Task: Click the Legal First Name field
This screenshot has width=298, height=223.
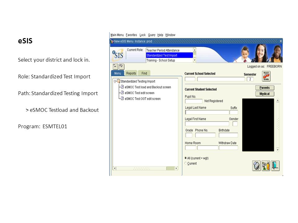Action: click(207, 124)
